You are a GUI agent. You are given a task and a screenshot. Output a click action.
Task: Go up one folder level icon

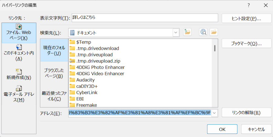tap(187, 32)
